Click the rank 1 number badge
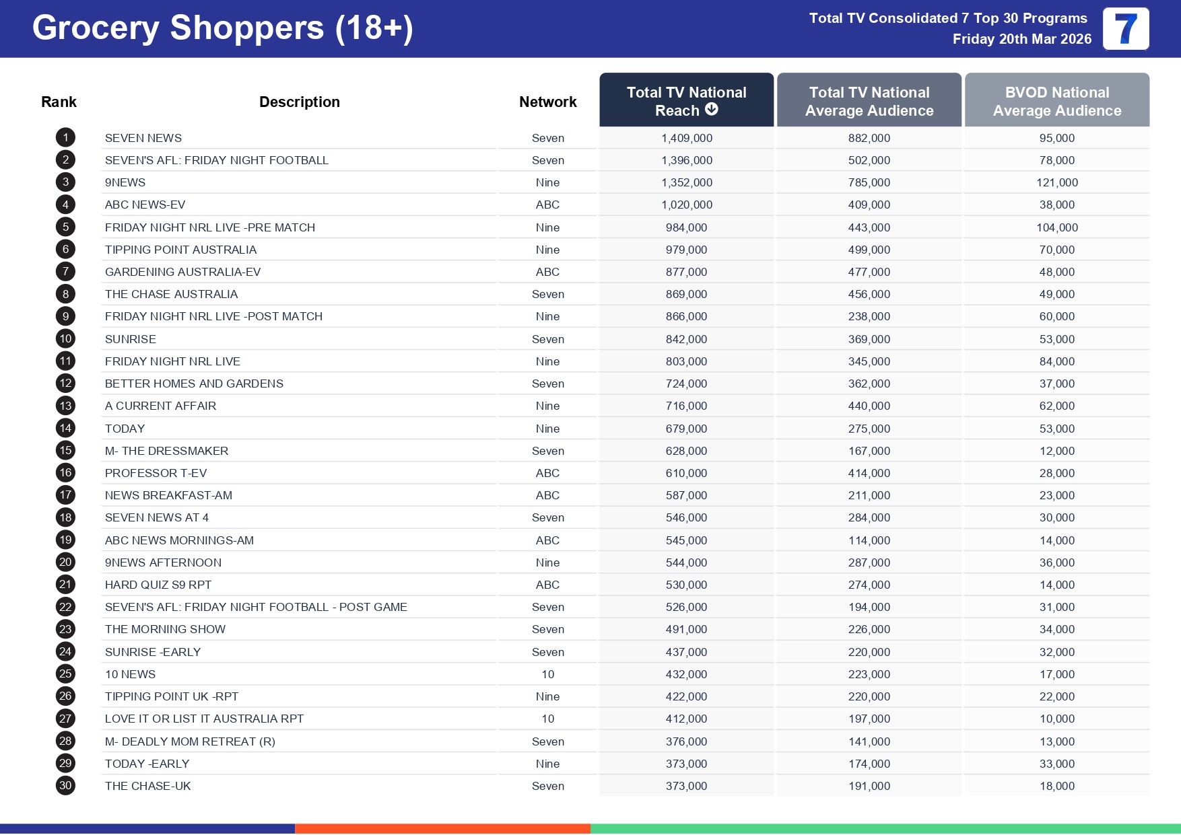Viewport: 1181px width, 835px height. click(x=65, y=138)
